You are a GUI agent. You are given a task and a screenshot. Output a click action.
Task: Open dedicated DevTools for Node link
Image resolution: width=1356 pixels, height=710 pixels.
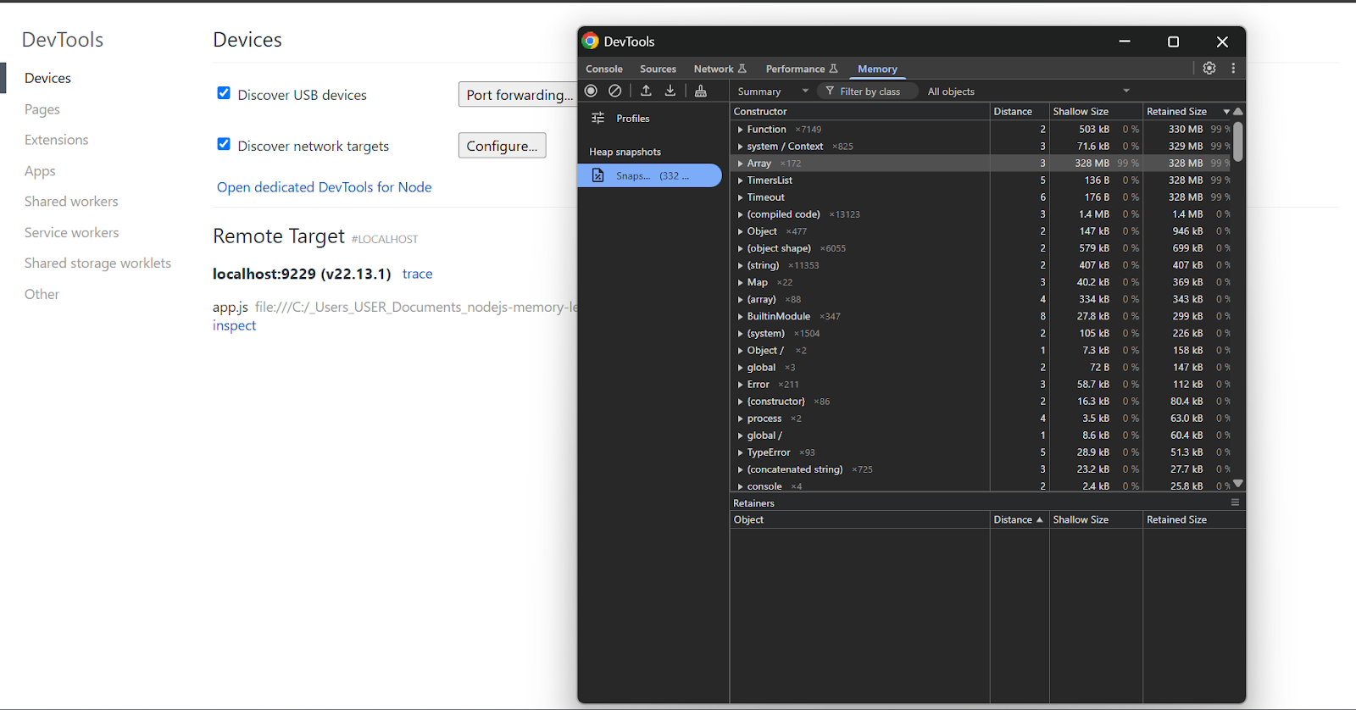[325, 187]
